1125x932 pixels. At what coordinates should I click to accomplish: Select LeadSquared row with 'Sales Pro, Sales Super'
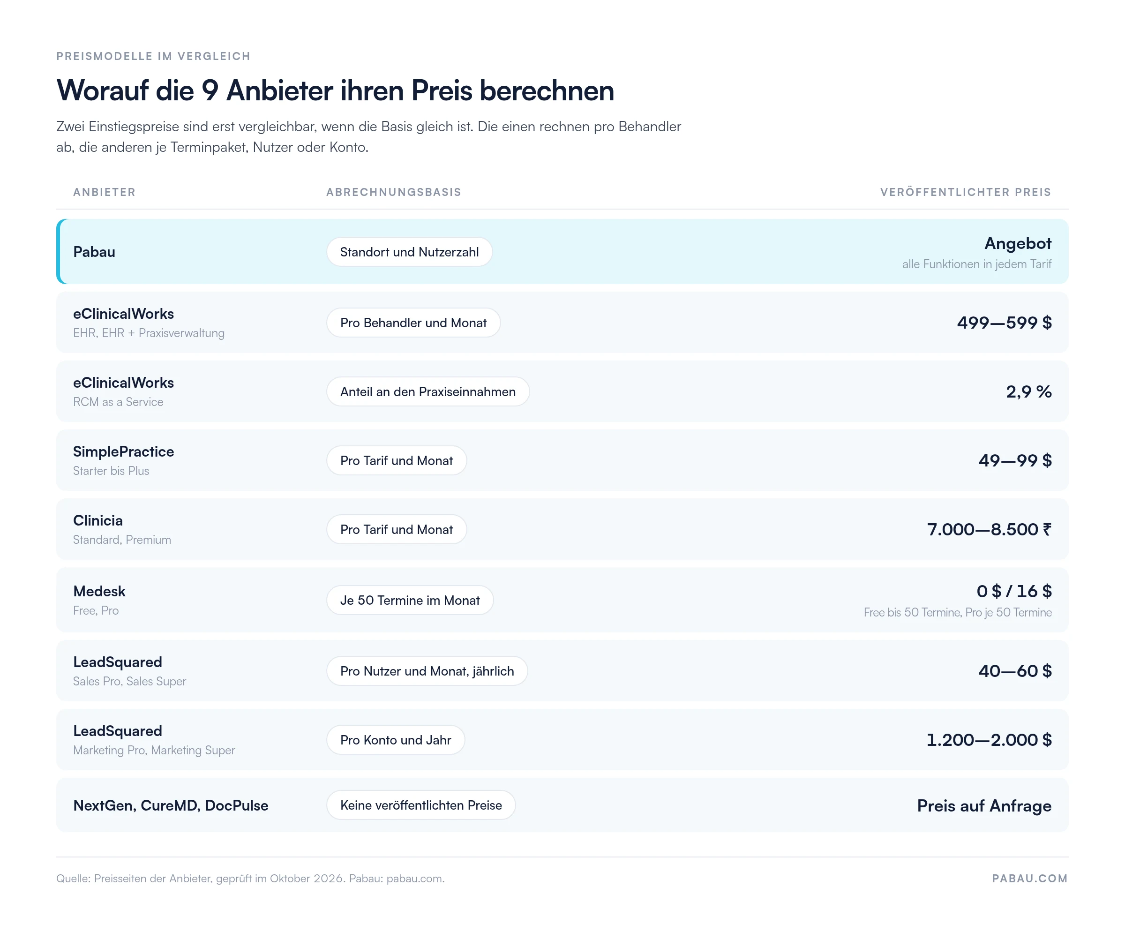(x=562, y=670)
